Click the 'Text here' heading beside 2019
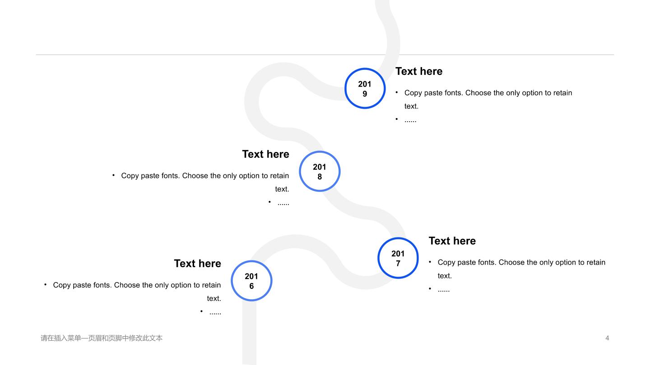 click(x=419, y=71)
